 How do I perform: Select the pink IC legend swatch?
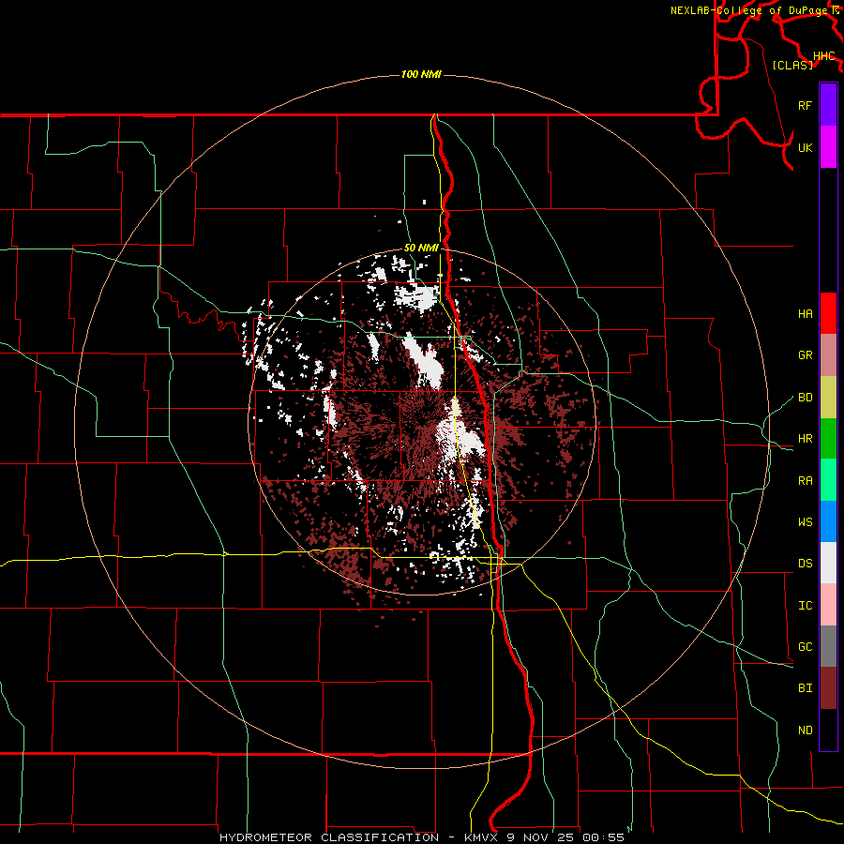coord(828,605)
